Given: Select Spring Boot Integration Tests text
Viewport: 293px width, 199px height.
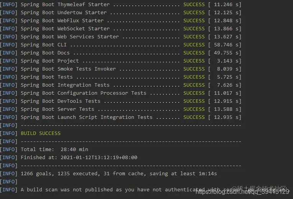Looking at the screenshot, I should click(65, 85).
